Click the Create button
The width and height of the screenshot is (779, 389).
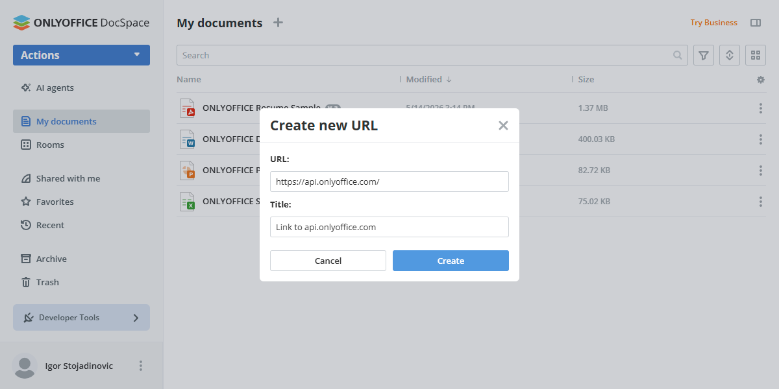pyautogui.click(x=451, y=261)
